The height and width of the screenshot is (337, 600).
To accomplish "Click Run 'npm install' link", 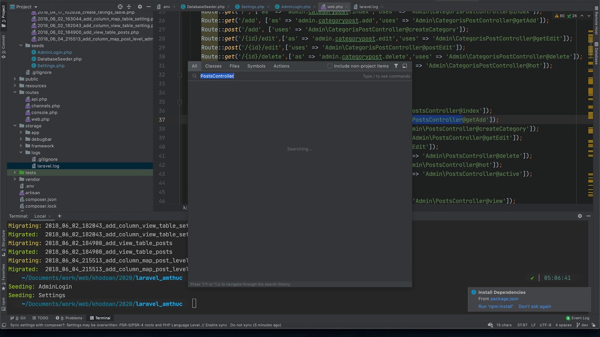I will click(x=495, y=307).
